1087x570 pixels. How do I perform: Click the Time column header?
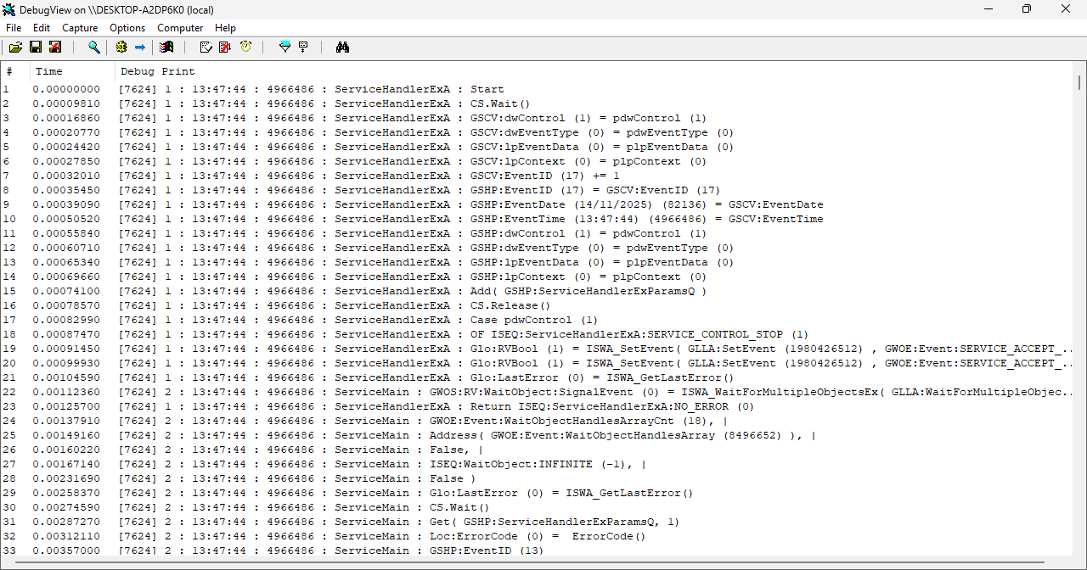49,71
